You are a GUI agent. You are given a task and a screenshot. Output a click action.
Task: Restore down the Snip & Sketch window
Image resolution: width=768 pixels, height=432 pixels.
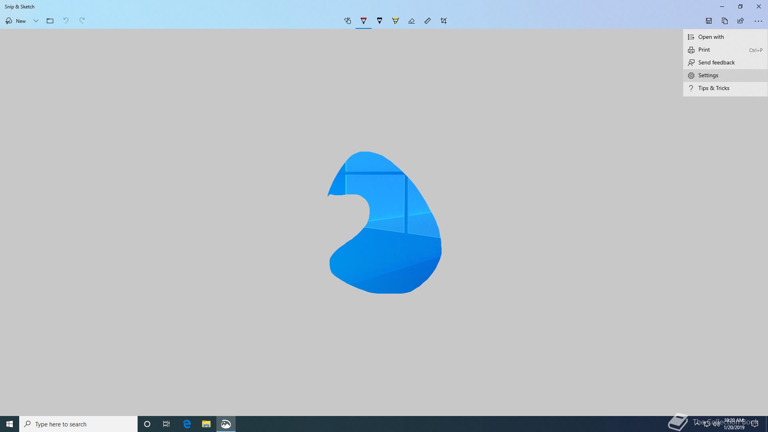(x=740, y=6)
